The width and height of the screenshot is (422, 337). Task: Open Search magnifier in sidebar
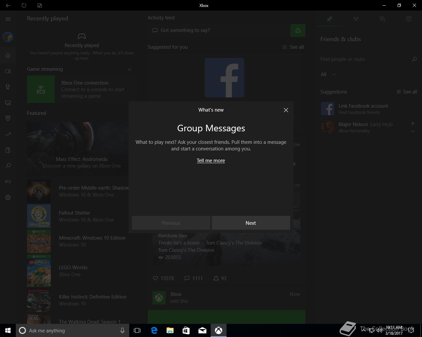pos(8,166)
